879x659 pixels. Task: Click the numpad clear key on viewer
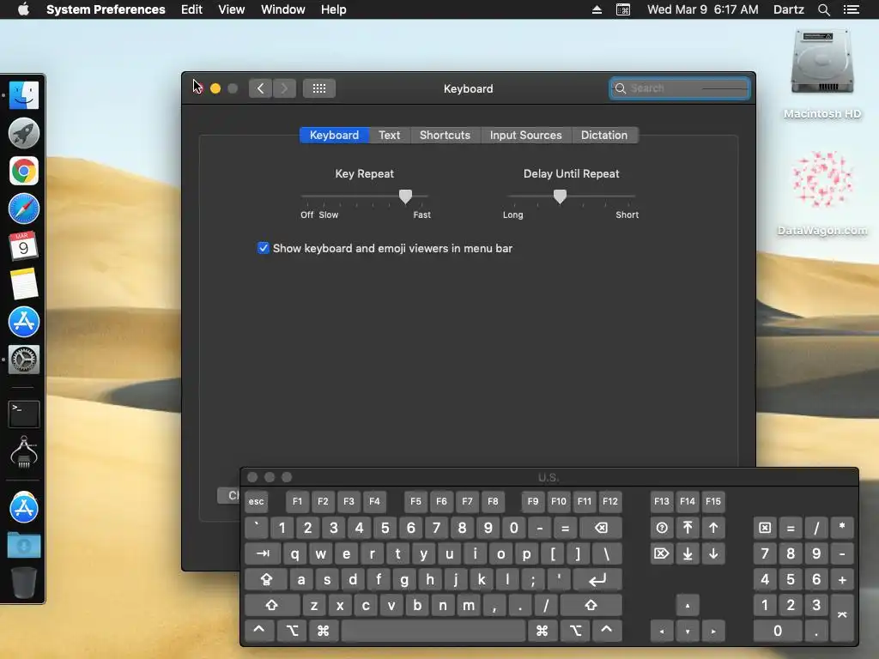point(765,528)
